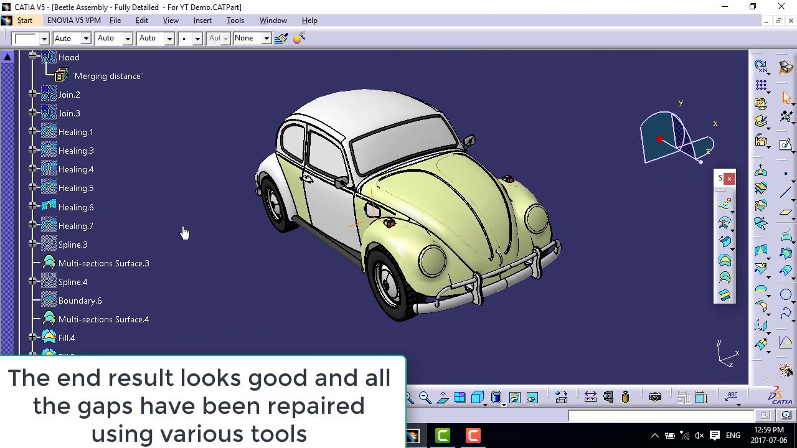
Task: Click the Point creation icon
Action: click(785, 174)
